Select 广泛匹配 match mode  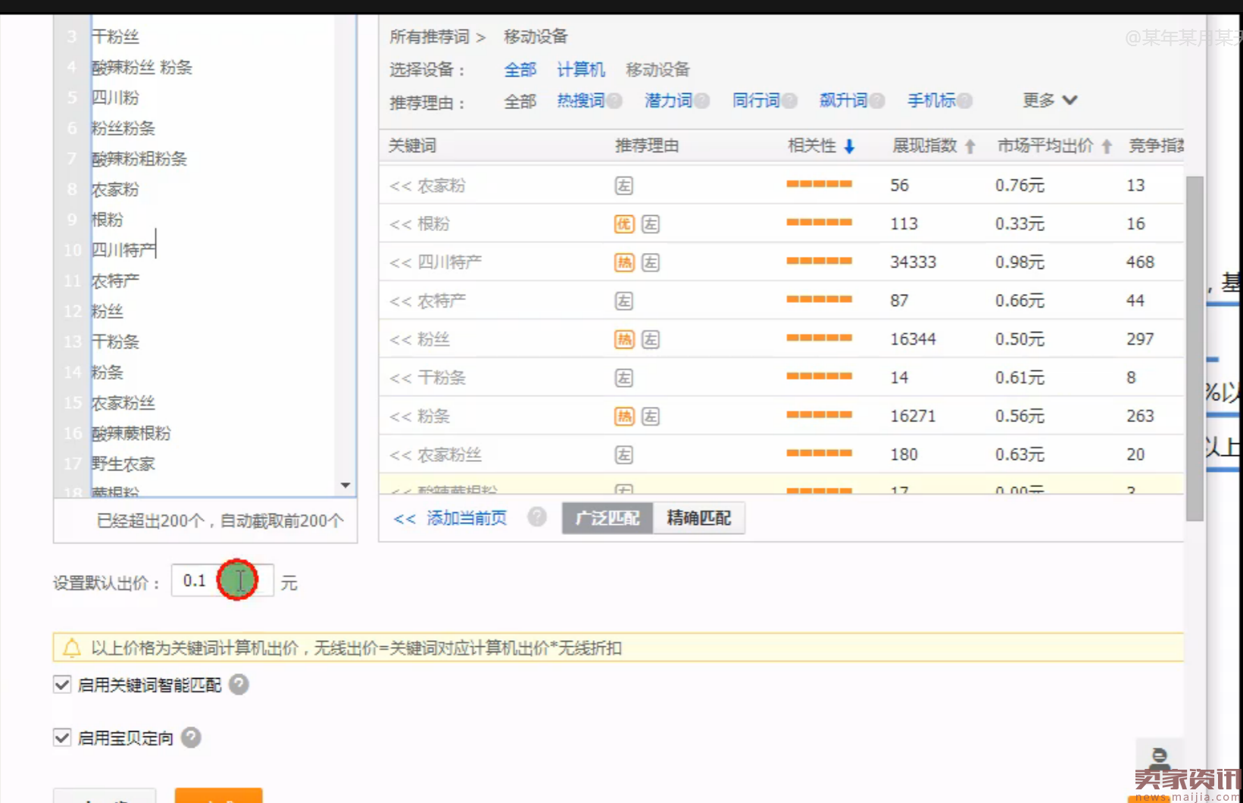[607, 518]
